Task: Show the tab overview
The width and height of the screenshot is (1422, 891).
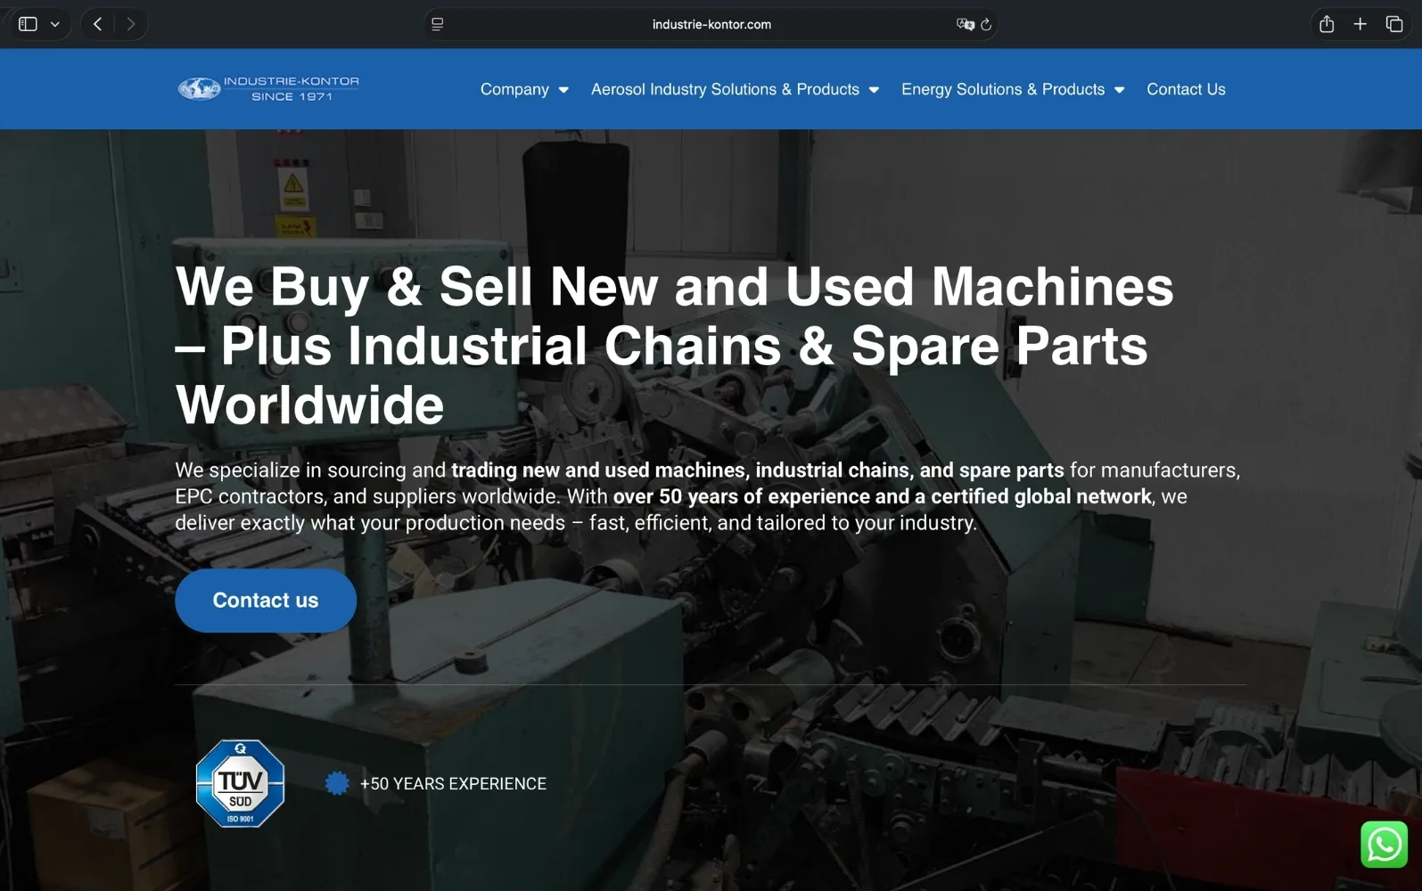Action: coord(1394,24)
